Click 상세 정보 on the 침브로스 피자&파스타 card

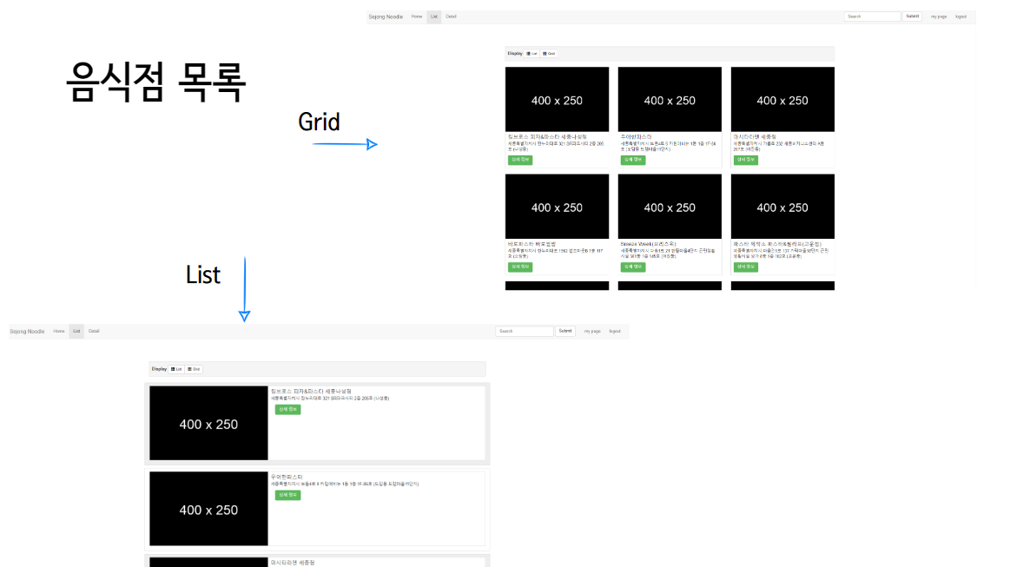click(519, 160)
